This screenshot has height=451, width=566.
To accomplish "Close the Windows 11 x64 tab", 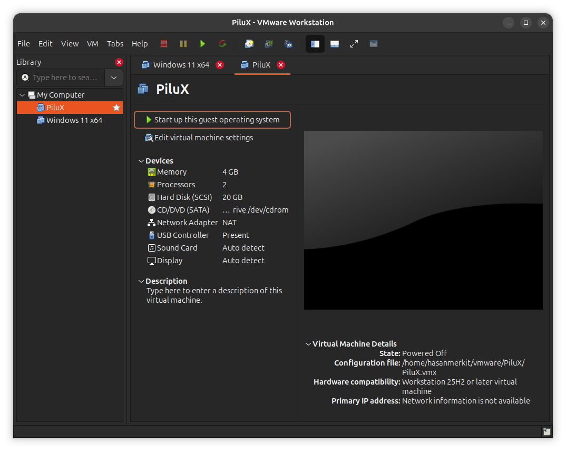I will (x=219, y=65).
